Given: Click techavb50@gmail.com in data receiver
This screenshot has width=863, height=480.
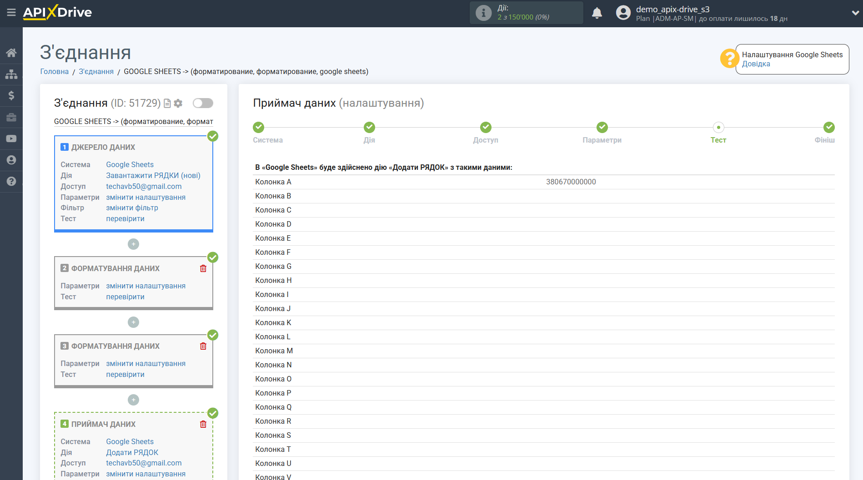Looking at the screenshot, I should tap(144, 463).
